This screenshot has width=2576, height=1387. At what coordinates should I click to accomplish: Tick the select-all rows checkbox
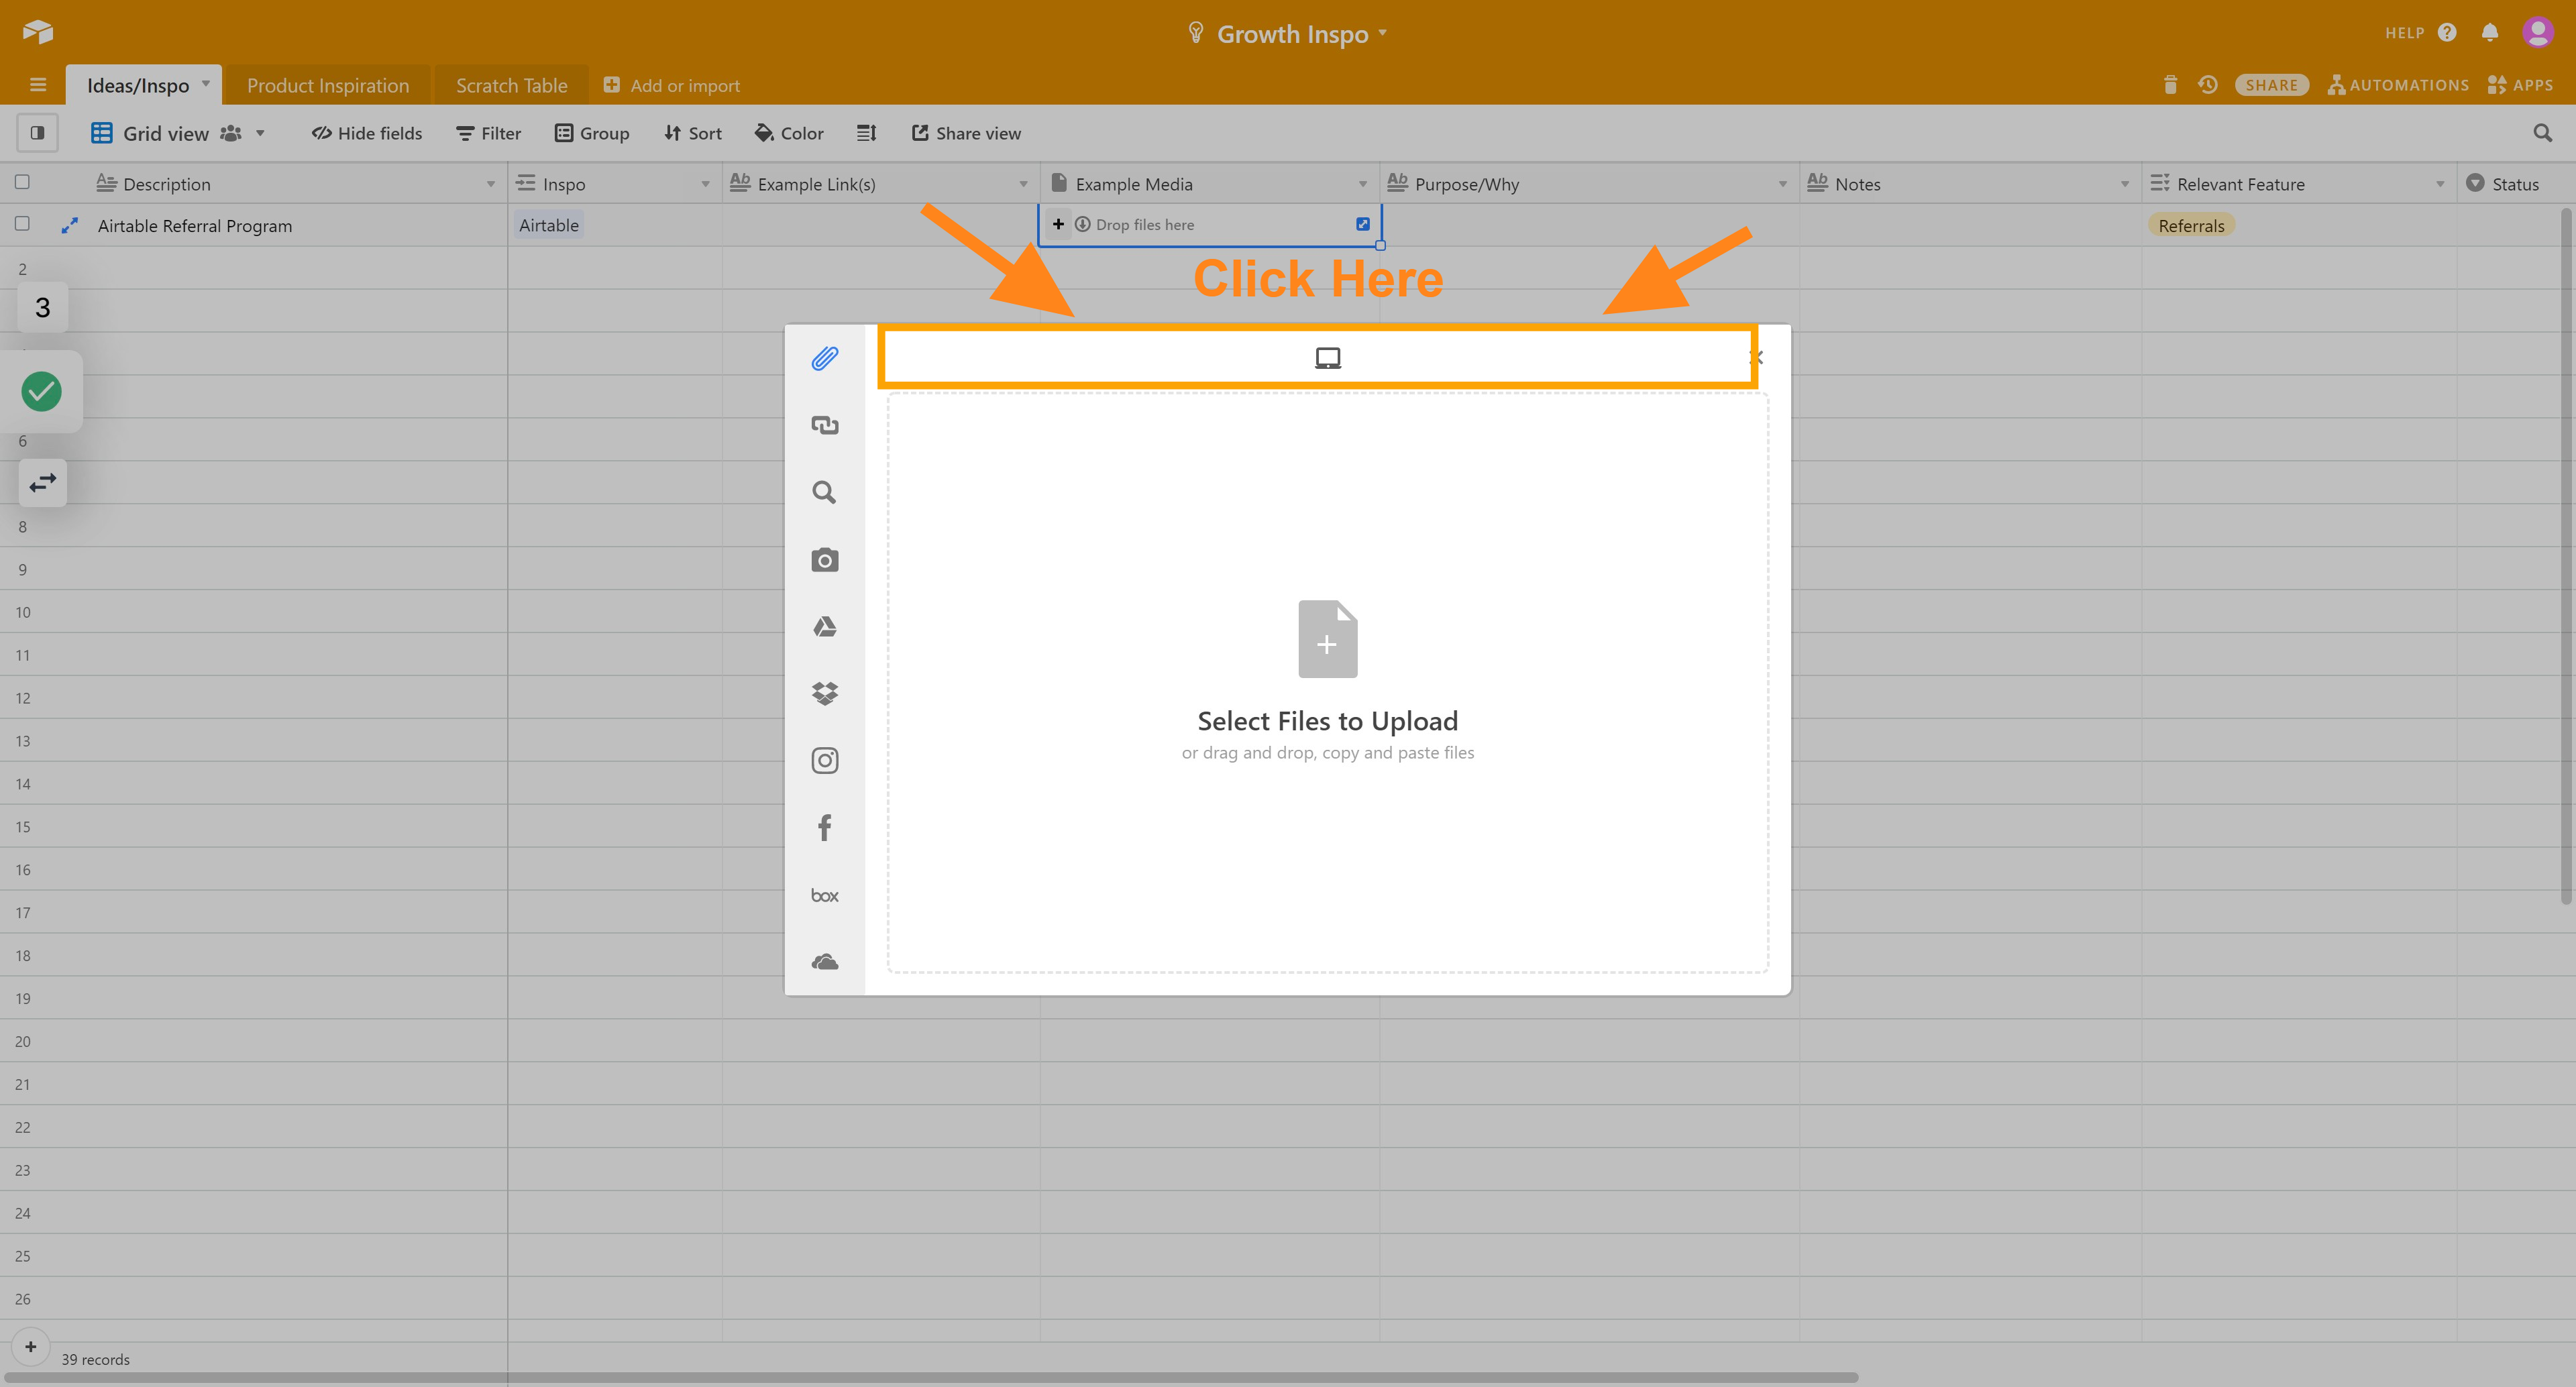click(22, 182)
